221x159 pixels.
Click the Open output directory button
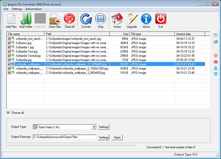(117, 137)
